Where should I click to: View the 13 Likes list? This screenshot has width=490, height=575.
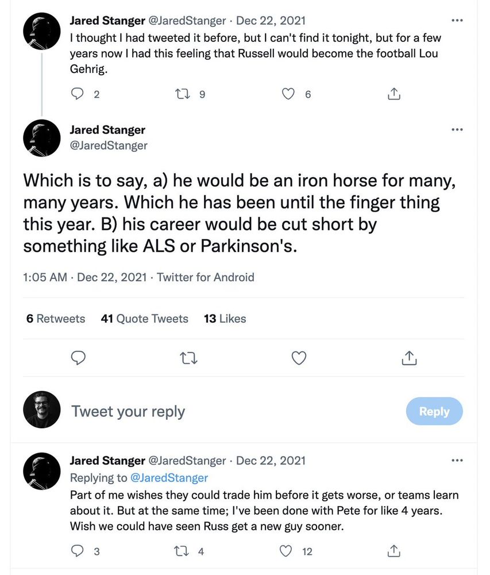pyautogui.click(x=225, y=319)
